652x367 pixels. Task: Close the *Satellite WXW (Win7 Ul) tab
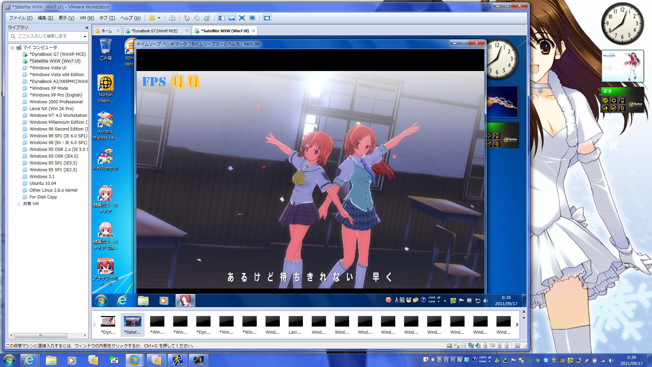click(x=253, y=31)
